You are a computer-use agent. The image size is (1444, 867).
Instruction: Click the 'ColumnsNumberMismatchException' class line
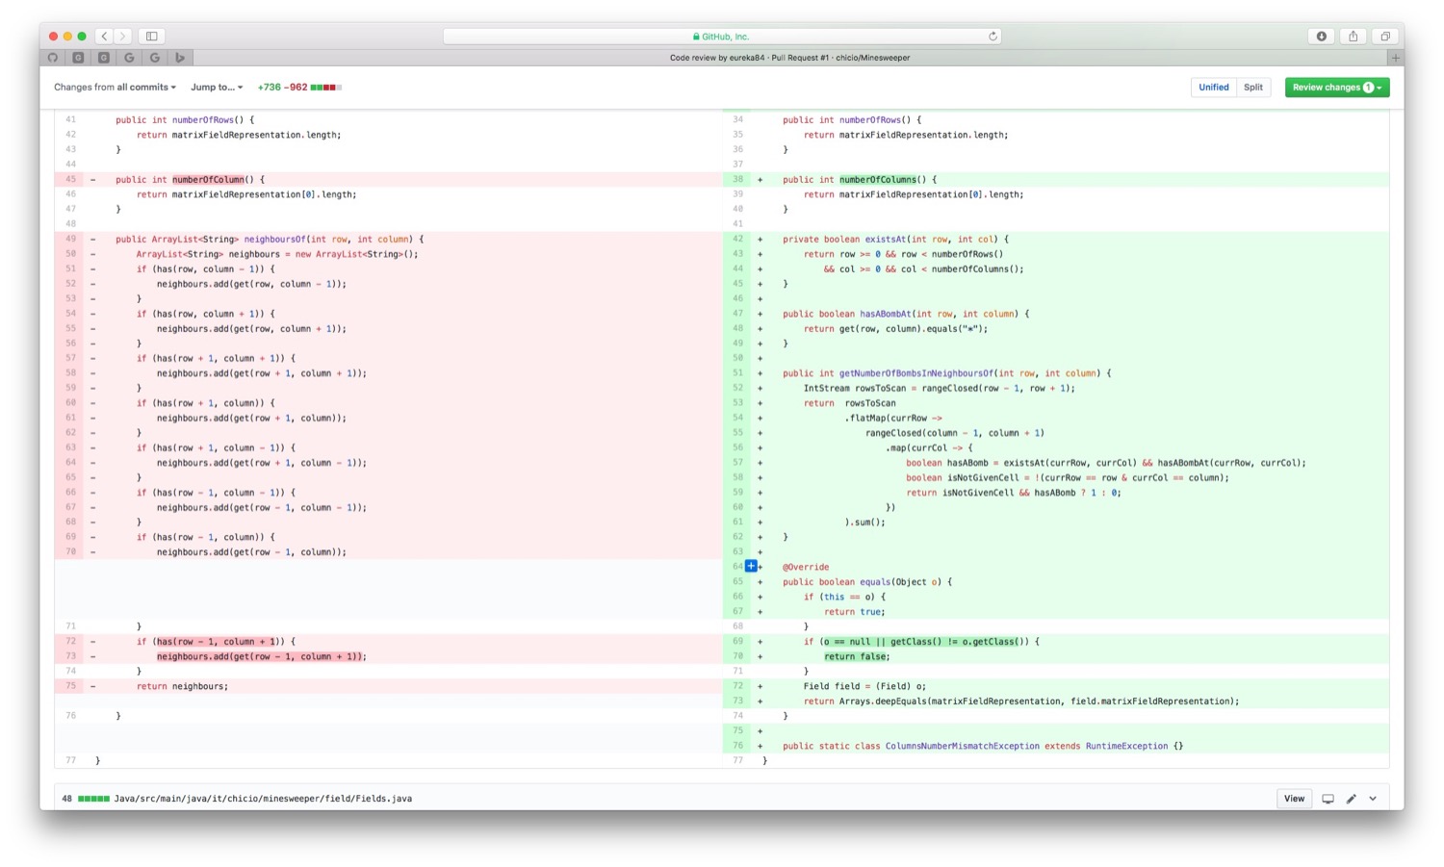1070,746
